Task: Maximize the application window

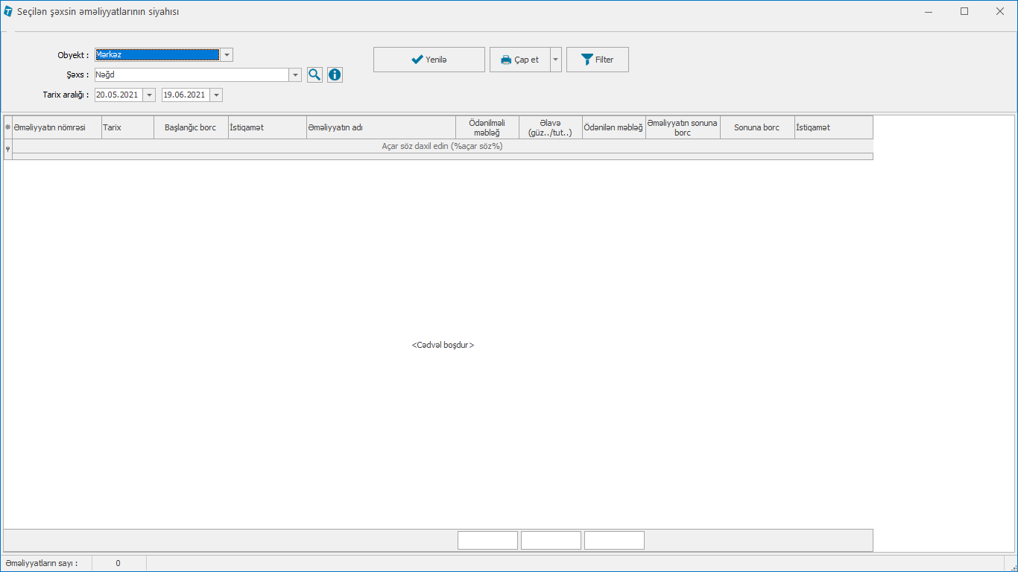Action: click(964, 11)
